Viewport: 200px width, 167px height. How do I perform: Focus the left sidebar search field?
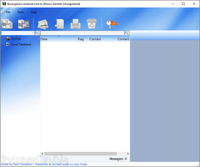(x=18, y=33)
